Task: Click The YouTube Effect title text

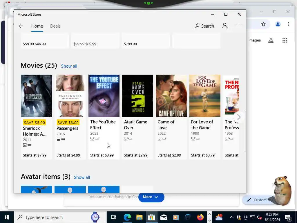Action: 103,125
